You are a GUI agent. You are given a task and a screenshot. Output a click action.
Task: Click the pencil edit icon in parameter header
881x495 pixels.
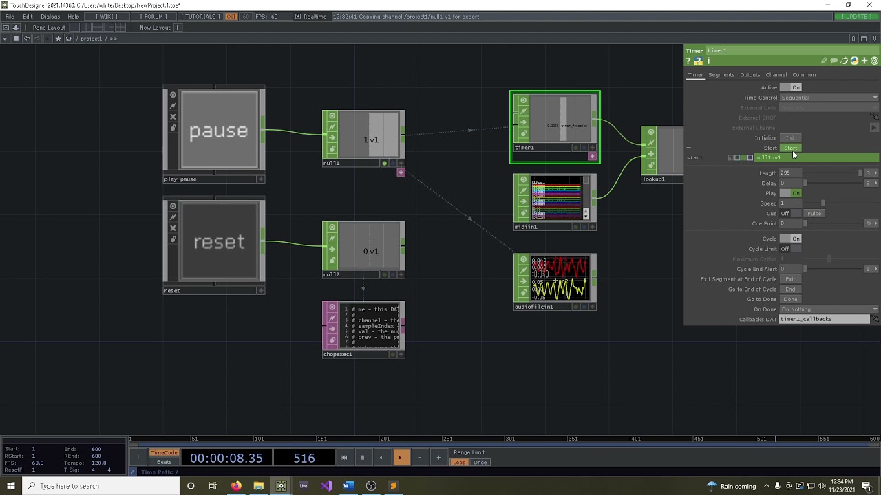tap(825, 61)
